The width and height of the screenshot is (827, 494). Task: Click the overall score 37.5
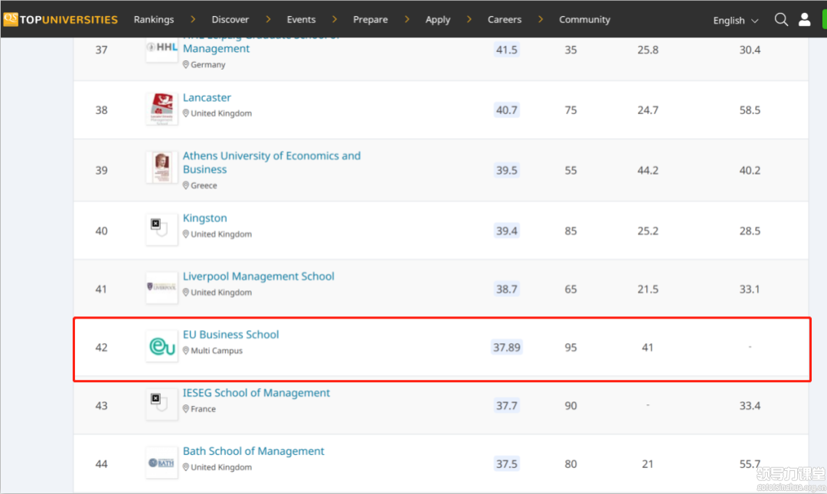pos(507,464)
